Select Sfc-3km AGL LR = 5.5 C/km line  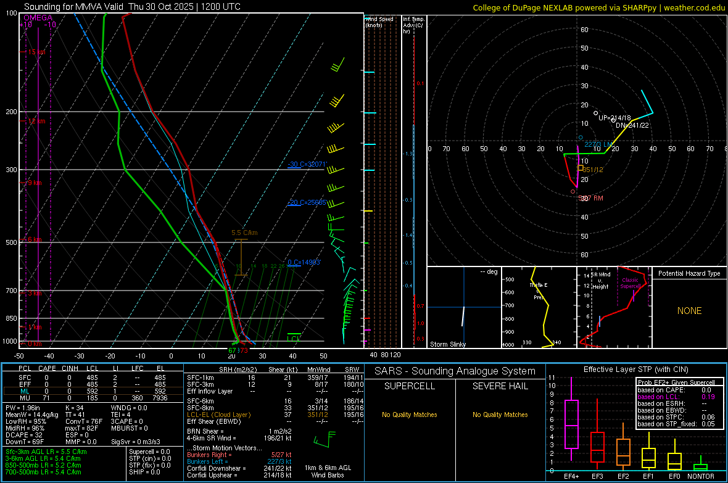pyautogui.click(x=46, y=452)
